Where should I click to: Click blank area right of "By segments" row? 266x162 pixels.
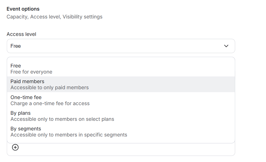(x=181, y=132)
